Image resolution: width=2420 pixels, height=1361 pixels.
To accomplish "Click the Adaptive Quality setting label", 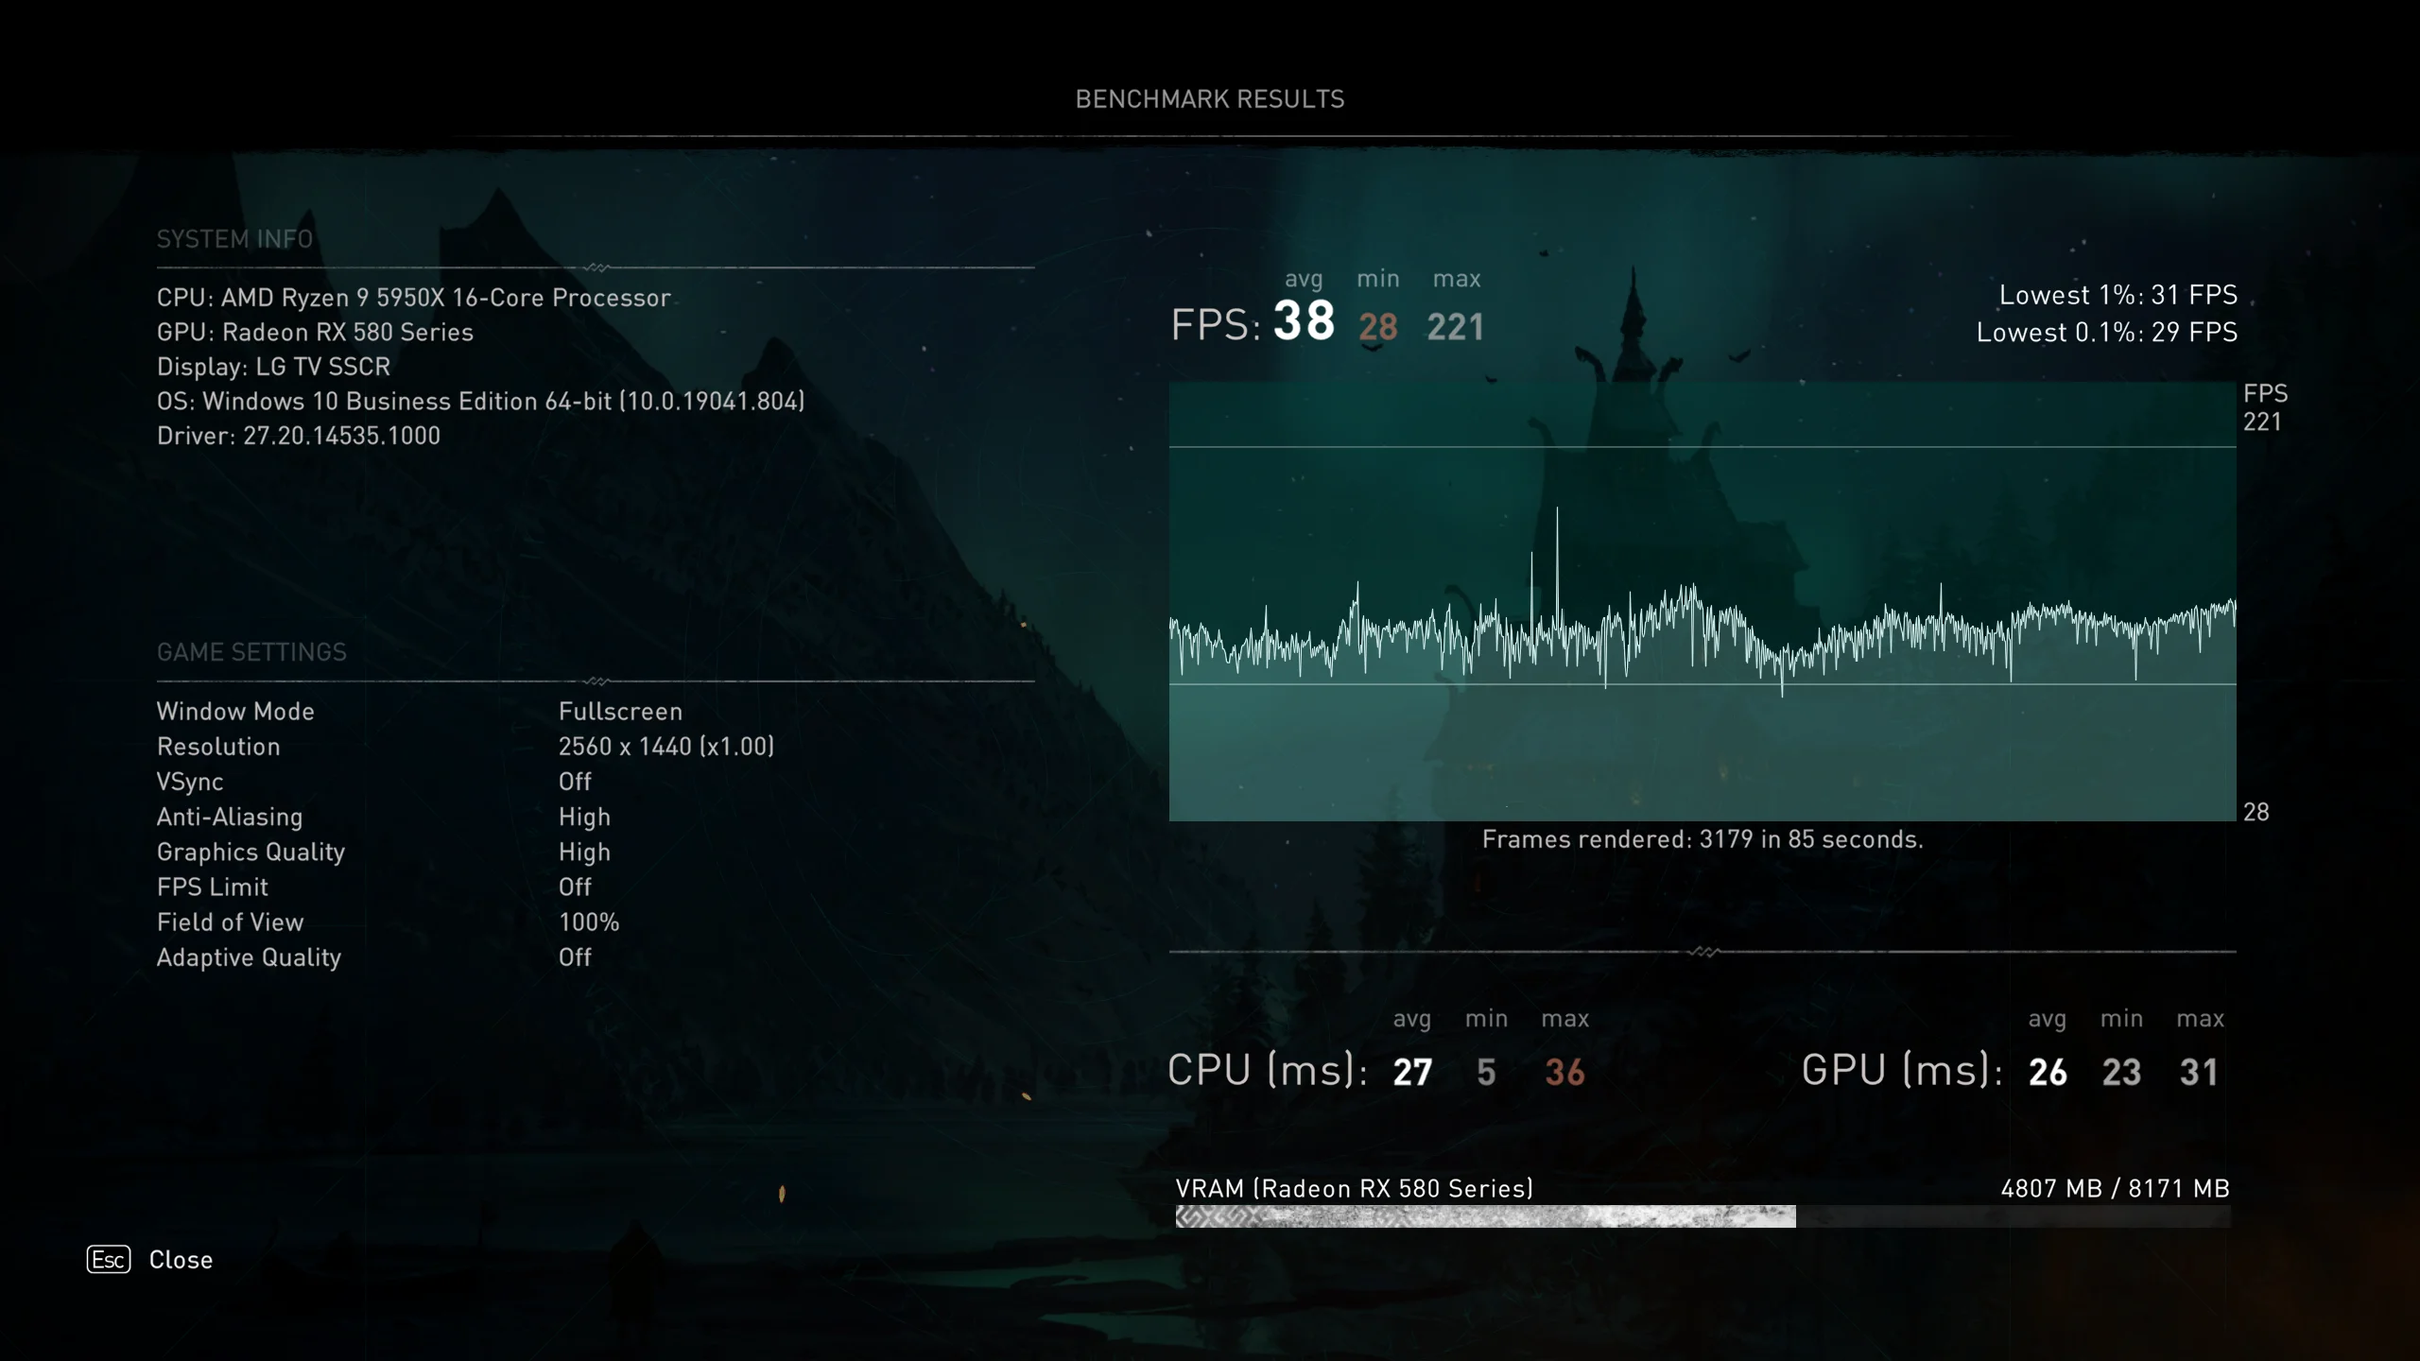I will 249,958.
